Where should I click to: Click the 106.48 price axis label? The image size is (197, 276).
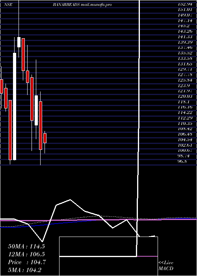click(x=184, y=134)
